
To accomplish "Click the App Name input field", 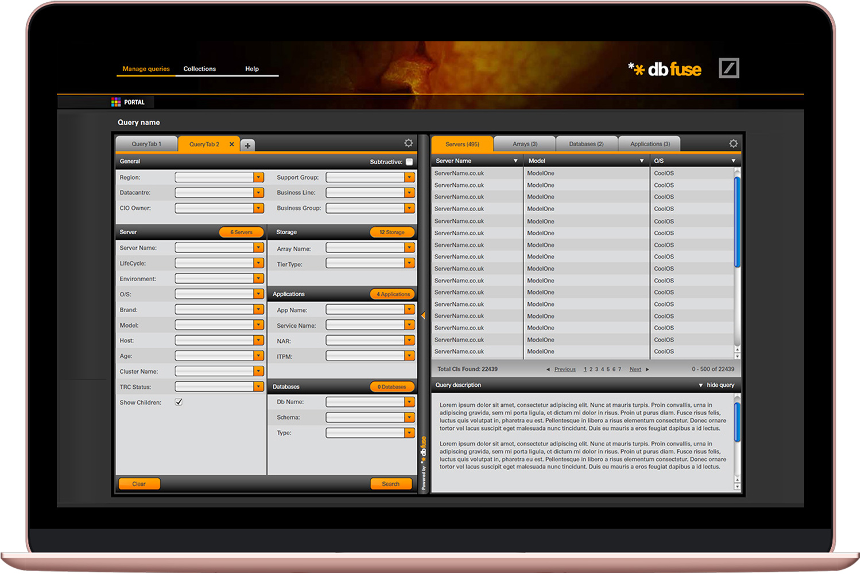I will point(366,309).
